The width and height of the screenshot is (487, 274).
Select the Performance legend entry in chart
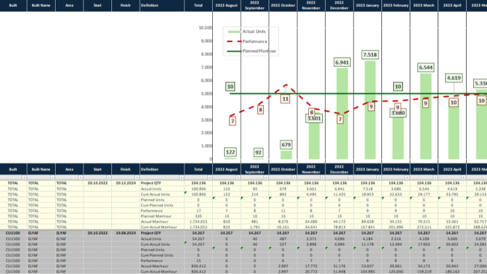[255, 41]
